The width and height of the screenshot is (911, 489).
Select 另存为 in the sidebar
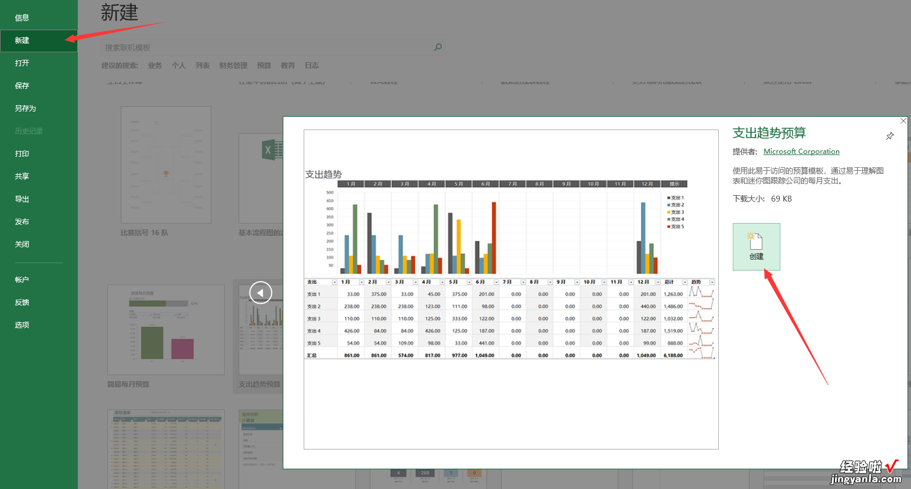click(x=39, y=109)
